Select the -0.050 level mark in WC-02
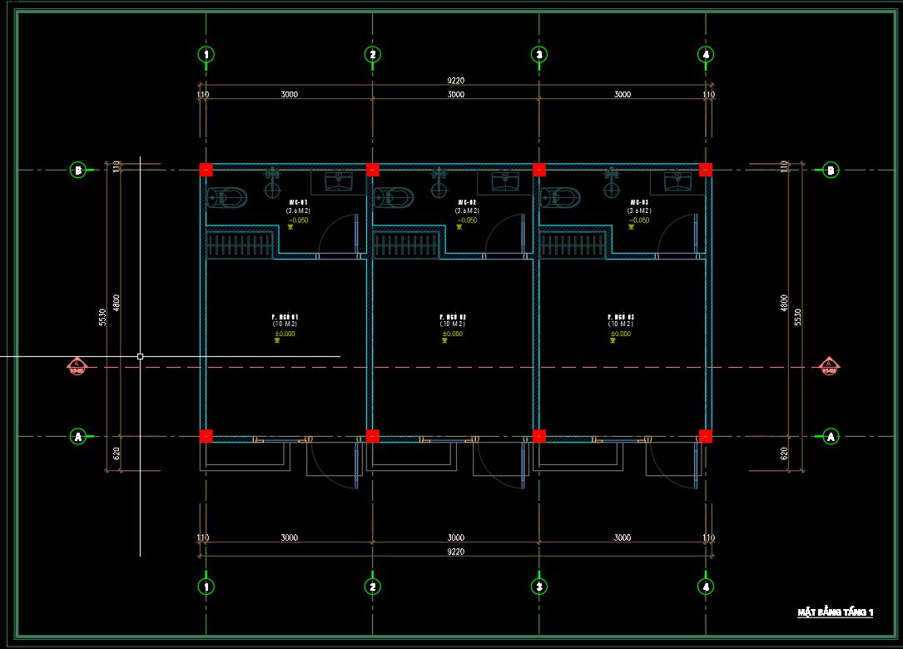 [x=467, y=220]
